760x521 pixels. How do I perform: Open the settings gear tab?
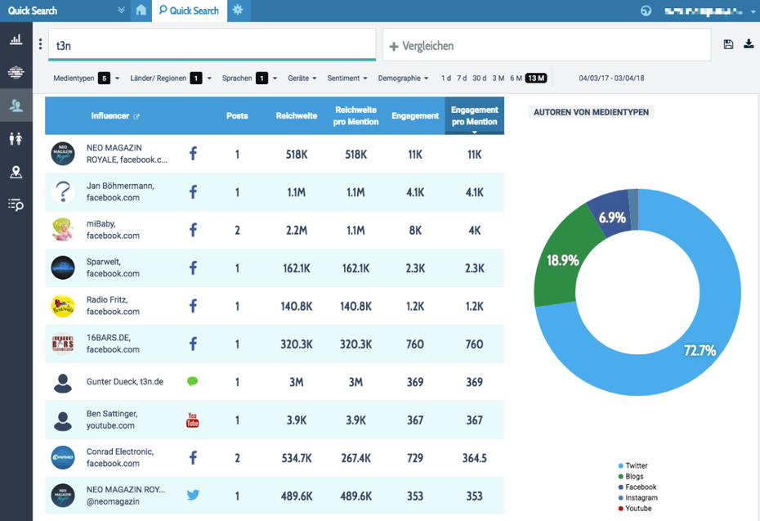coord(238,10)
